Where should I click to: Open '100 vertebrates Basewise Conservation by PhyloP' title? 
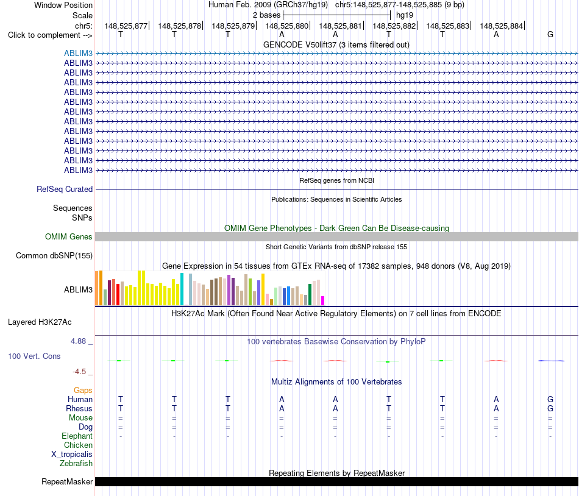[336, 342]
